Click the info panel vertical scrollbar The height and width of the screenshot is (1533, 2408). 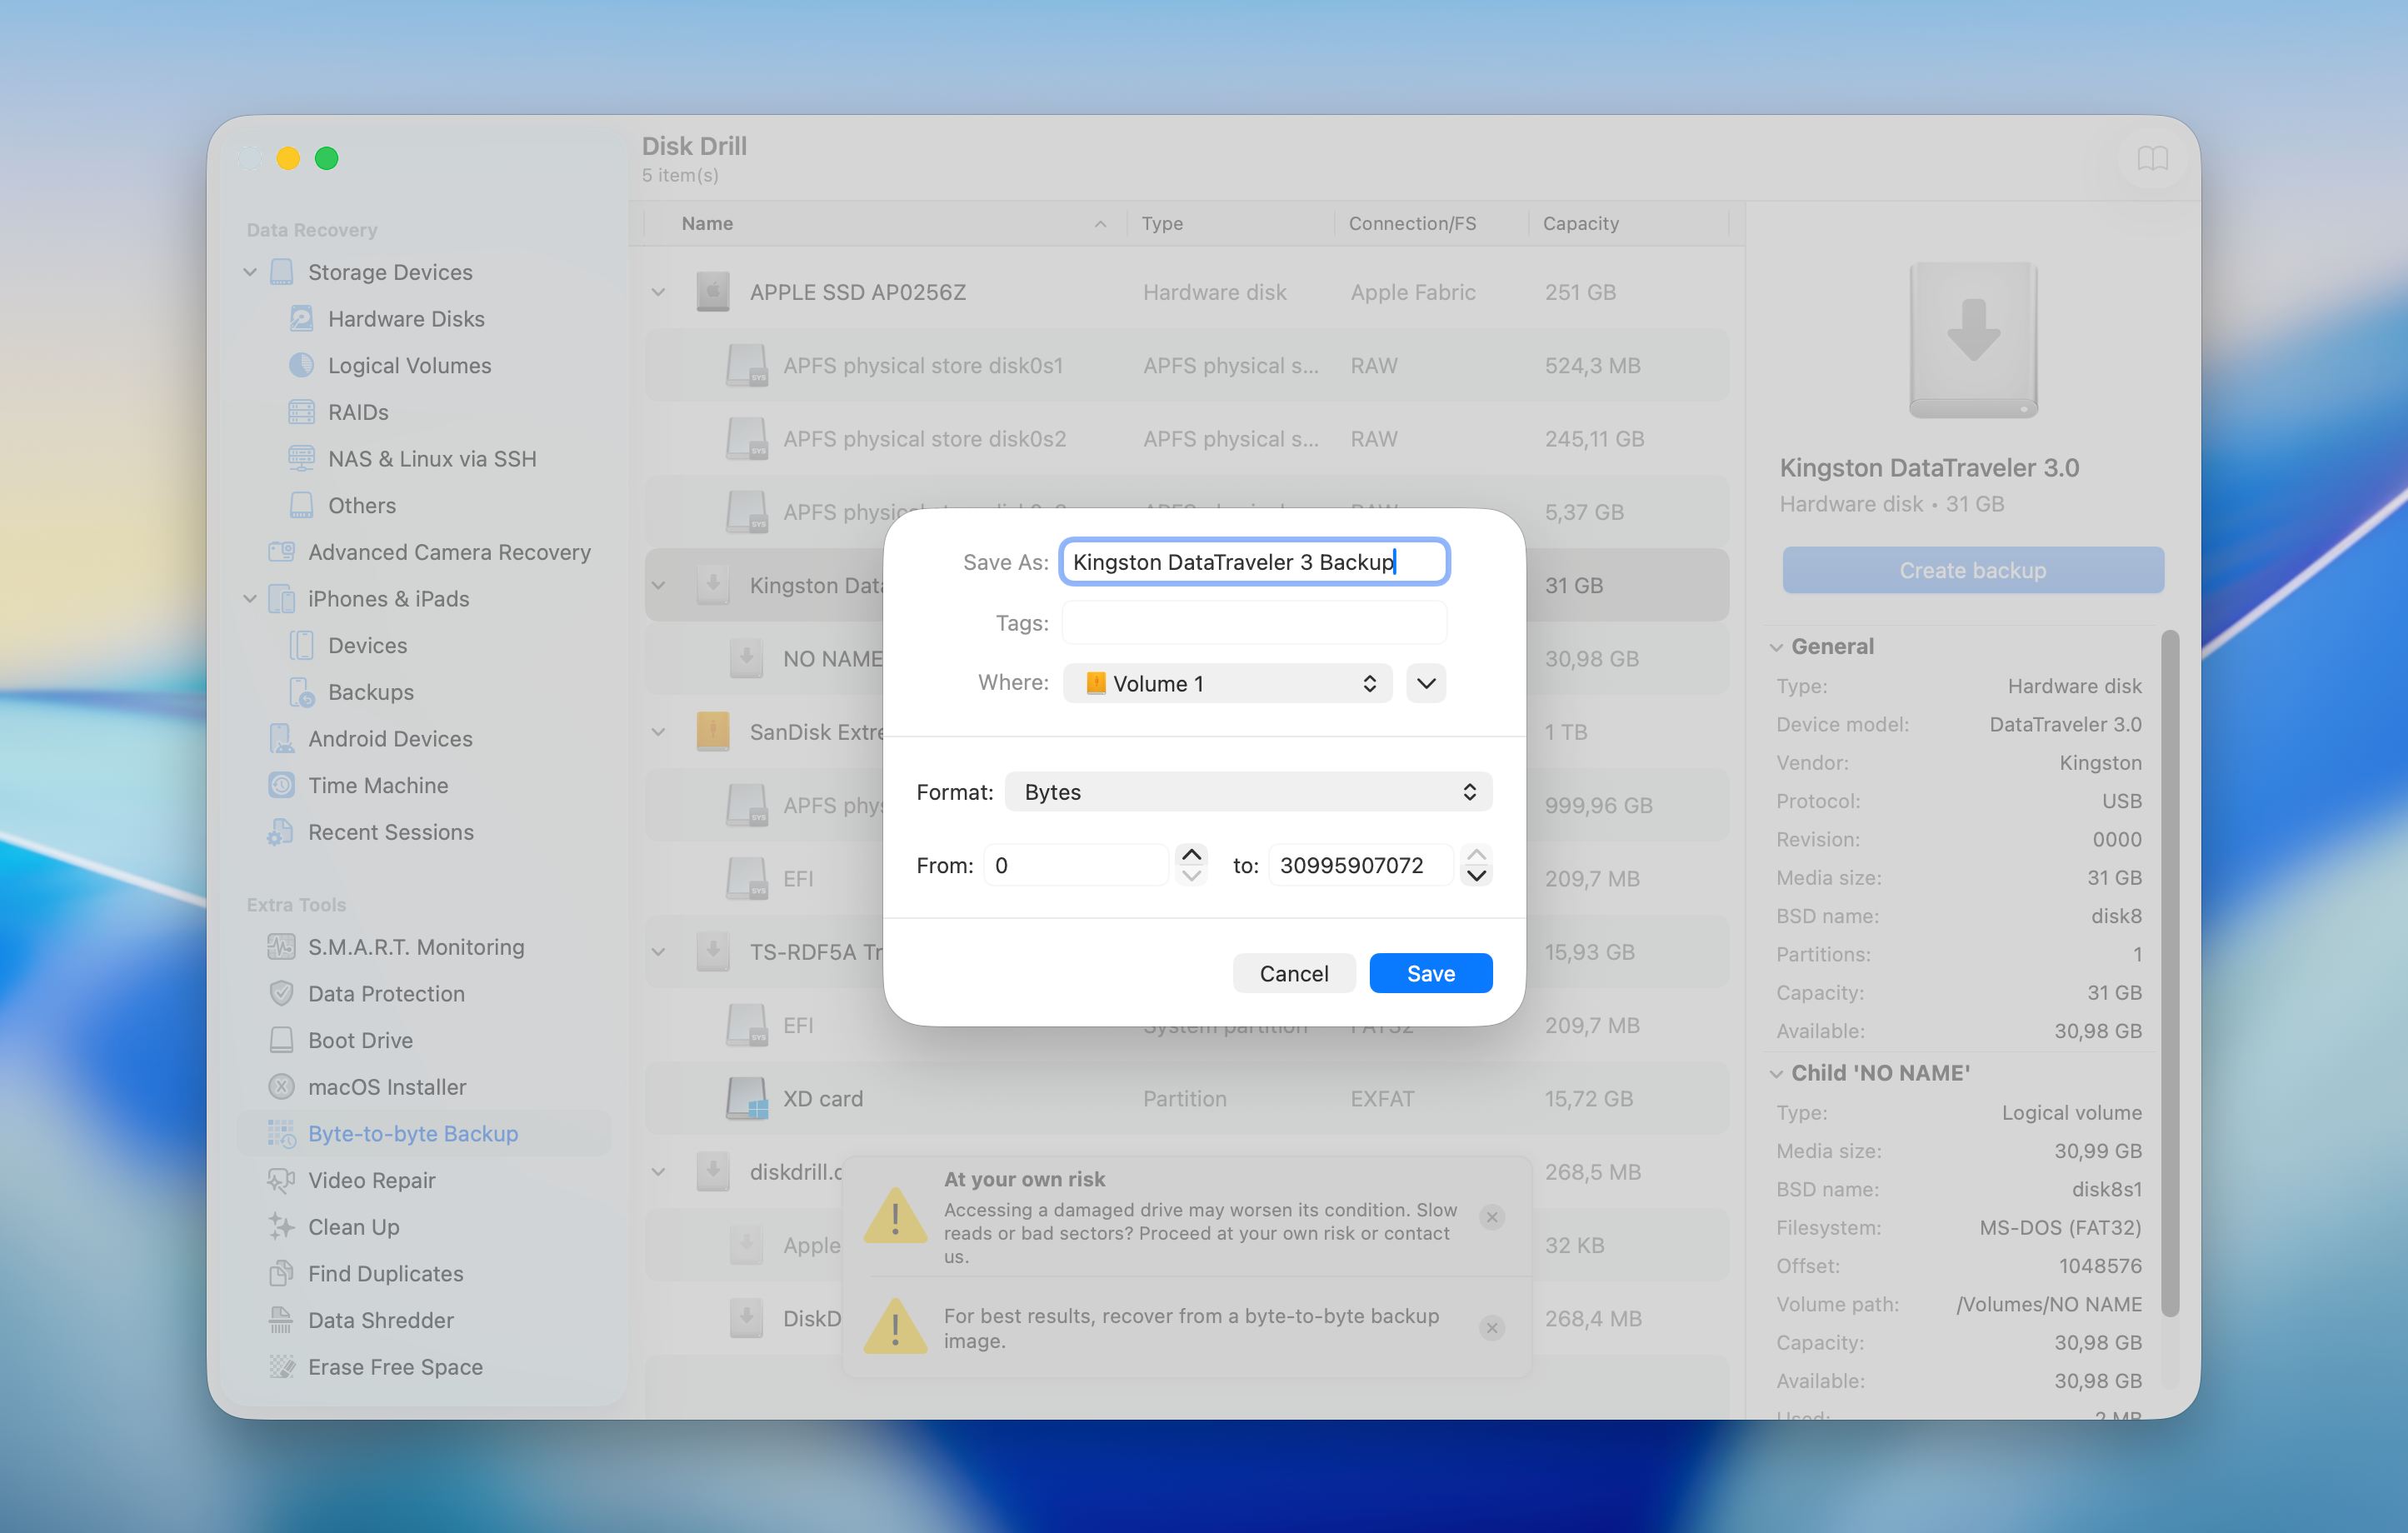tap(2170, 972)
